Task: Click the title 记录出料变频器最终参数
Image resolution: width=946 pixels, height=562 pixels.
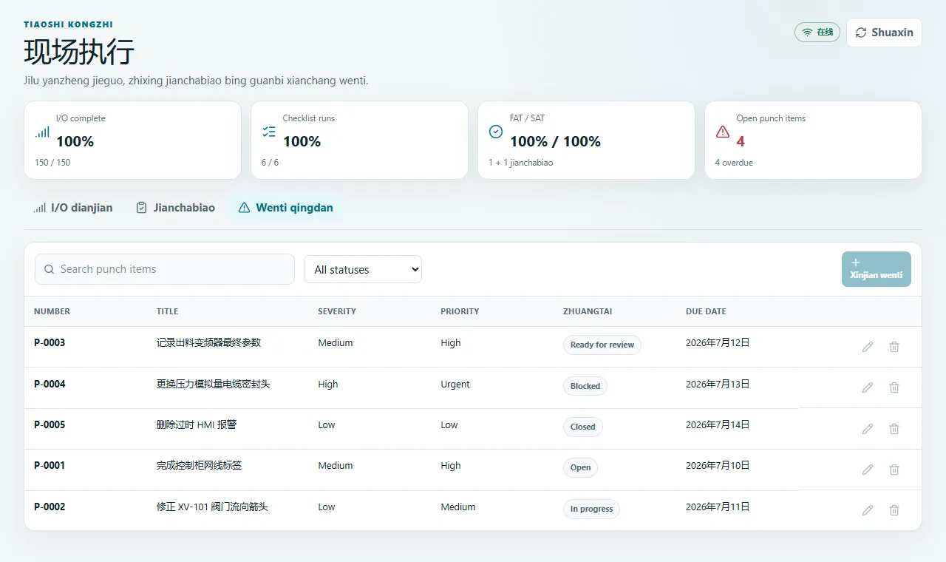Action: pyautogui.click(x=209, y=343)
